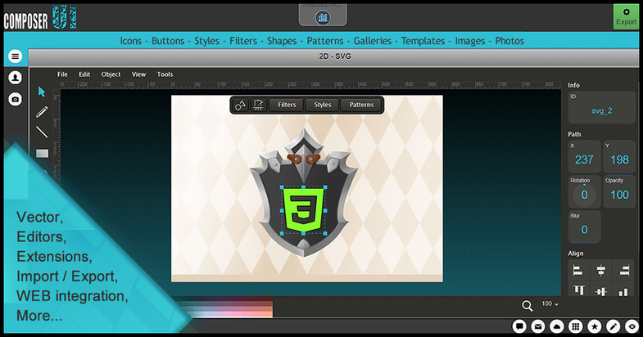Open the File menu
This screenshot has height=337, width=643.
[x=62, y=74]
